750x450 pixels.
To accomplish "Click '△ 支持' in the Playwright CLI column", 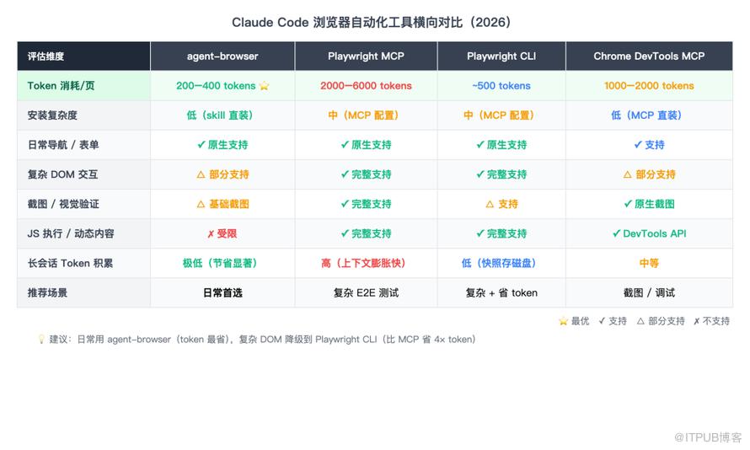I will [x=501, y=204].
